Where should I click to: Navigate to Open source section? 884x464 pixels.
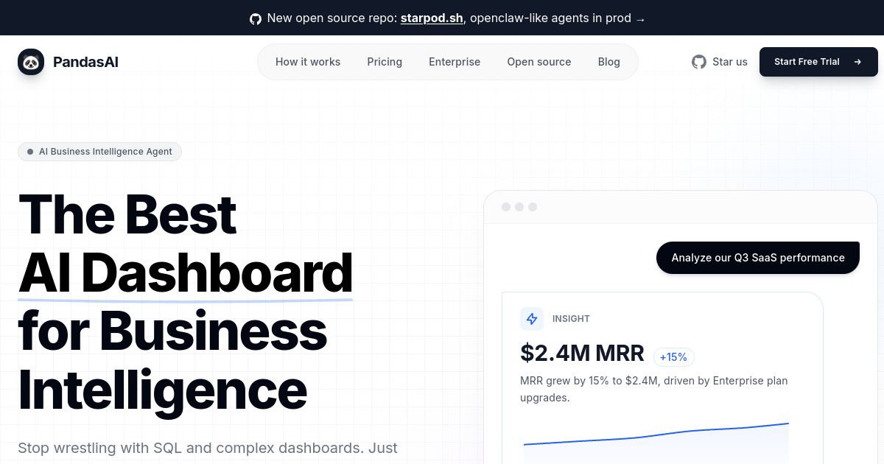coord(539,62)
